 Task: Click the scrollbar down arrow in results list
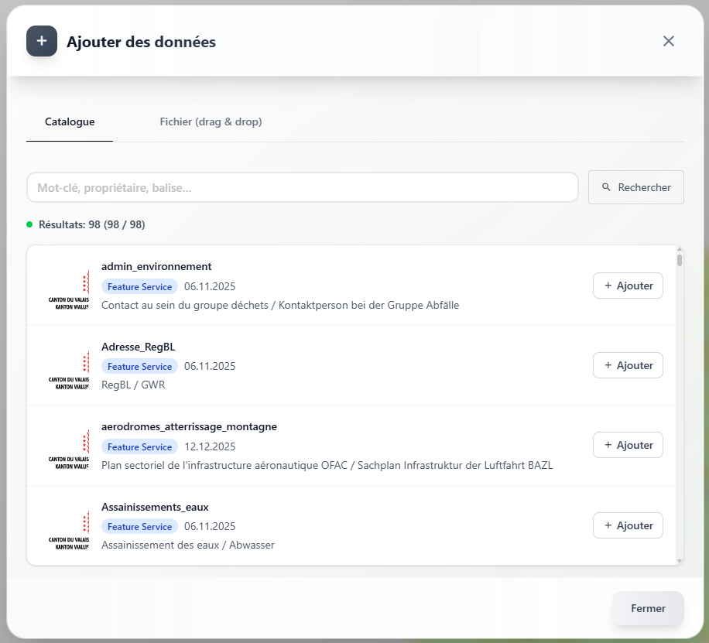(x=680, y=560)
